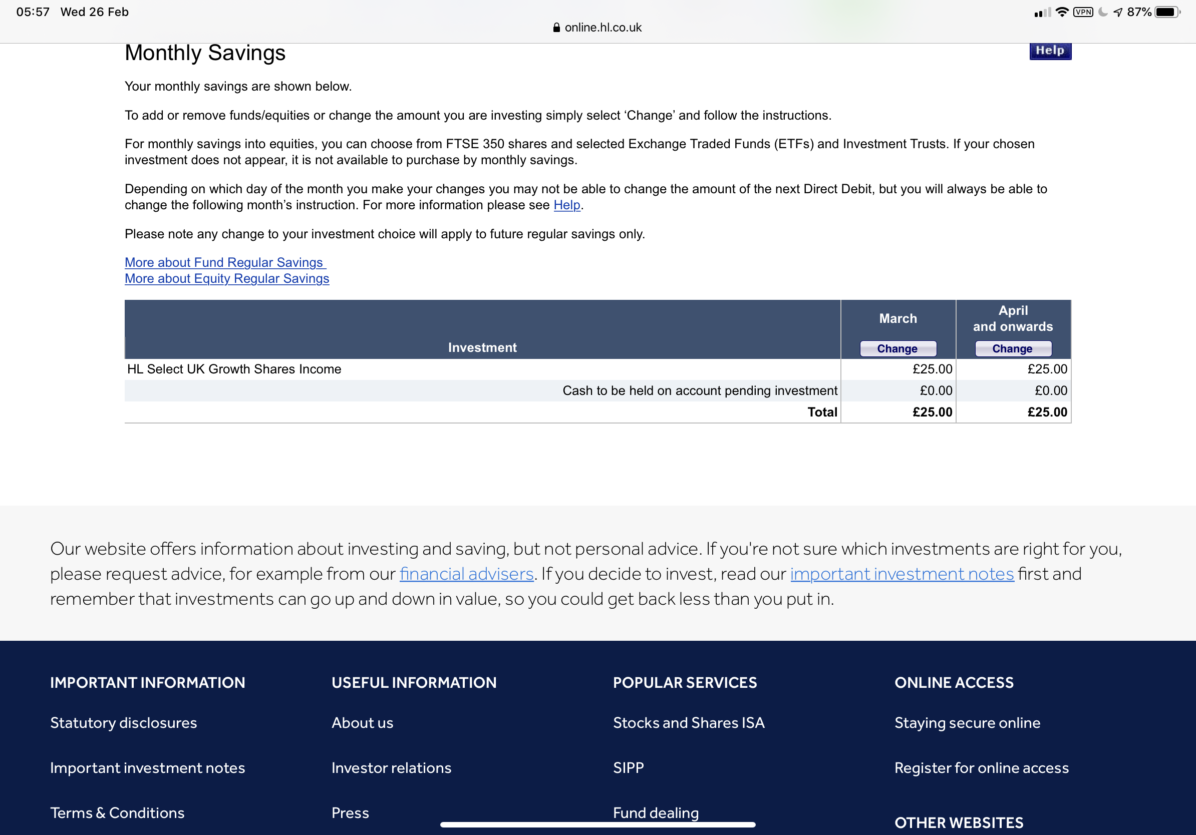Open Investor relations footer link
The height and width of the screenshot is (835, 1196).
click(x=392, y=768)
